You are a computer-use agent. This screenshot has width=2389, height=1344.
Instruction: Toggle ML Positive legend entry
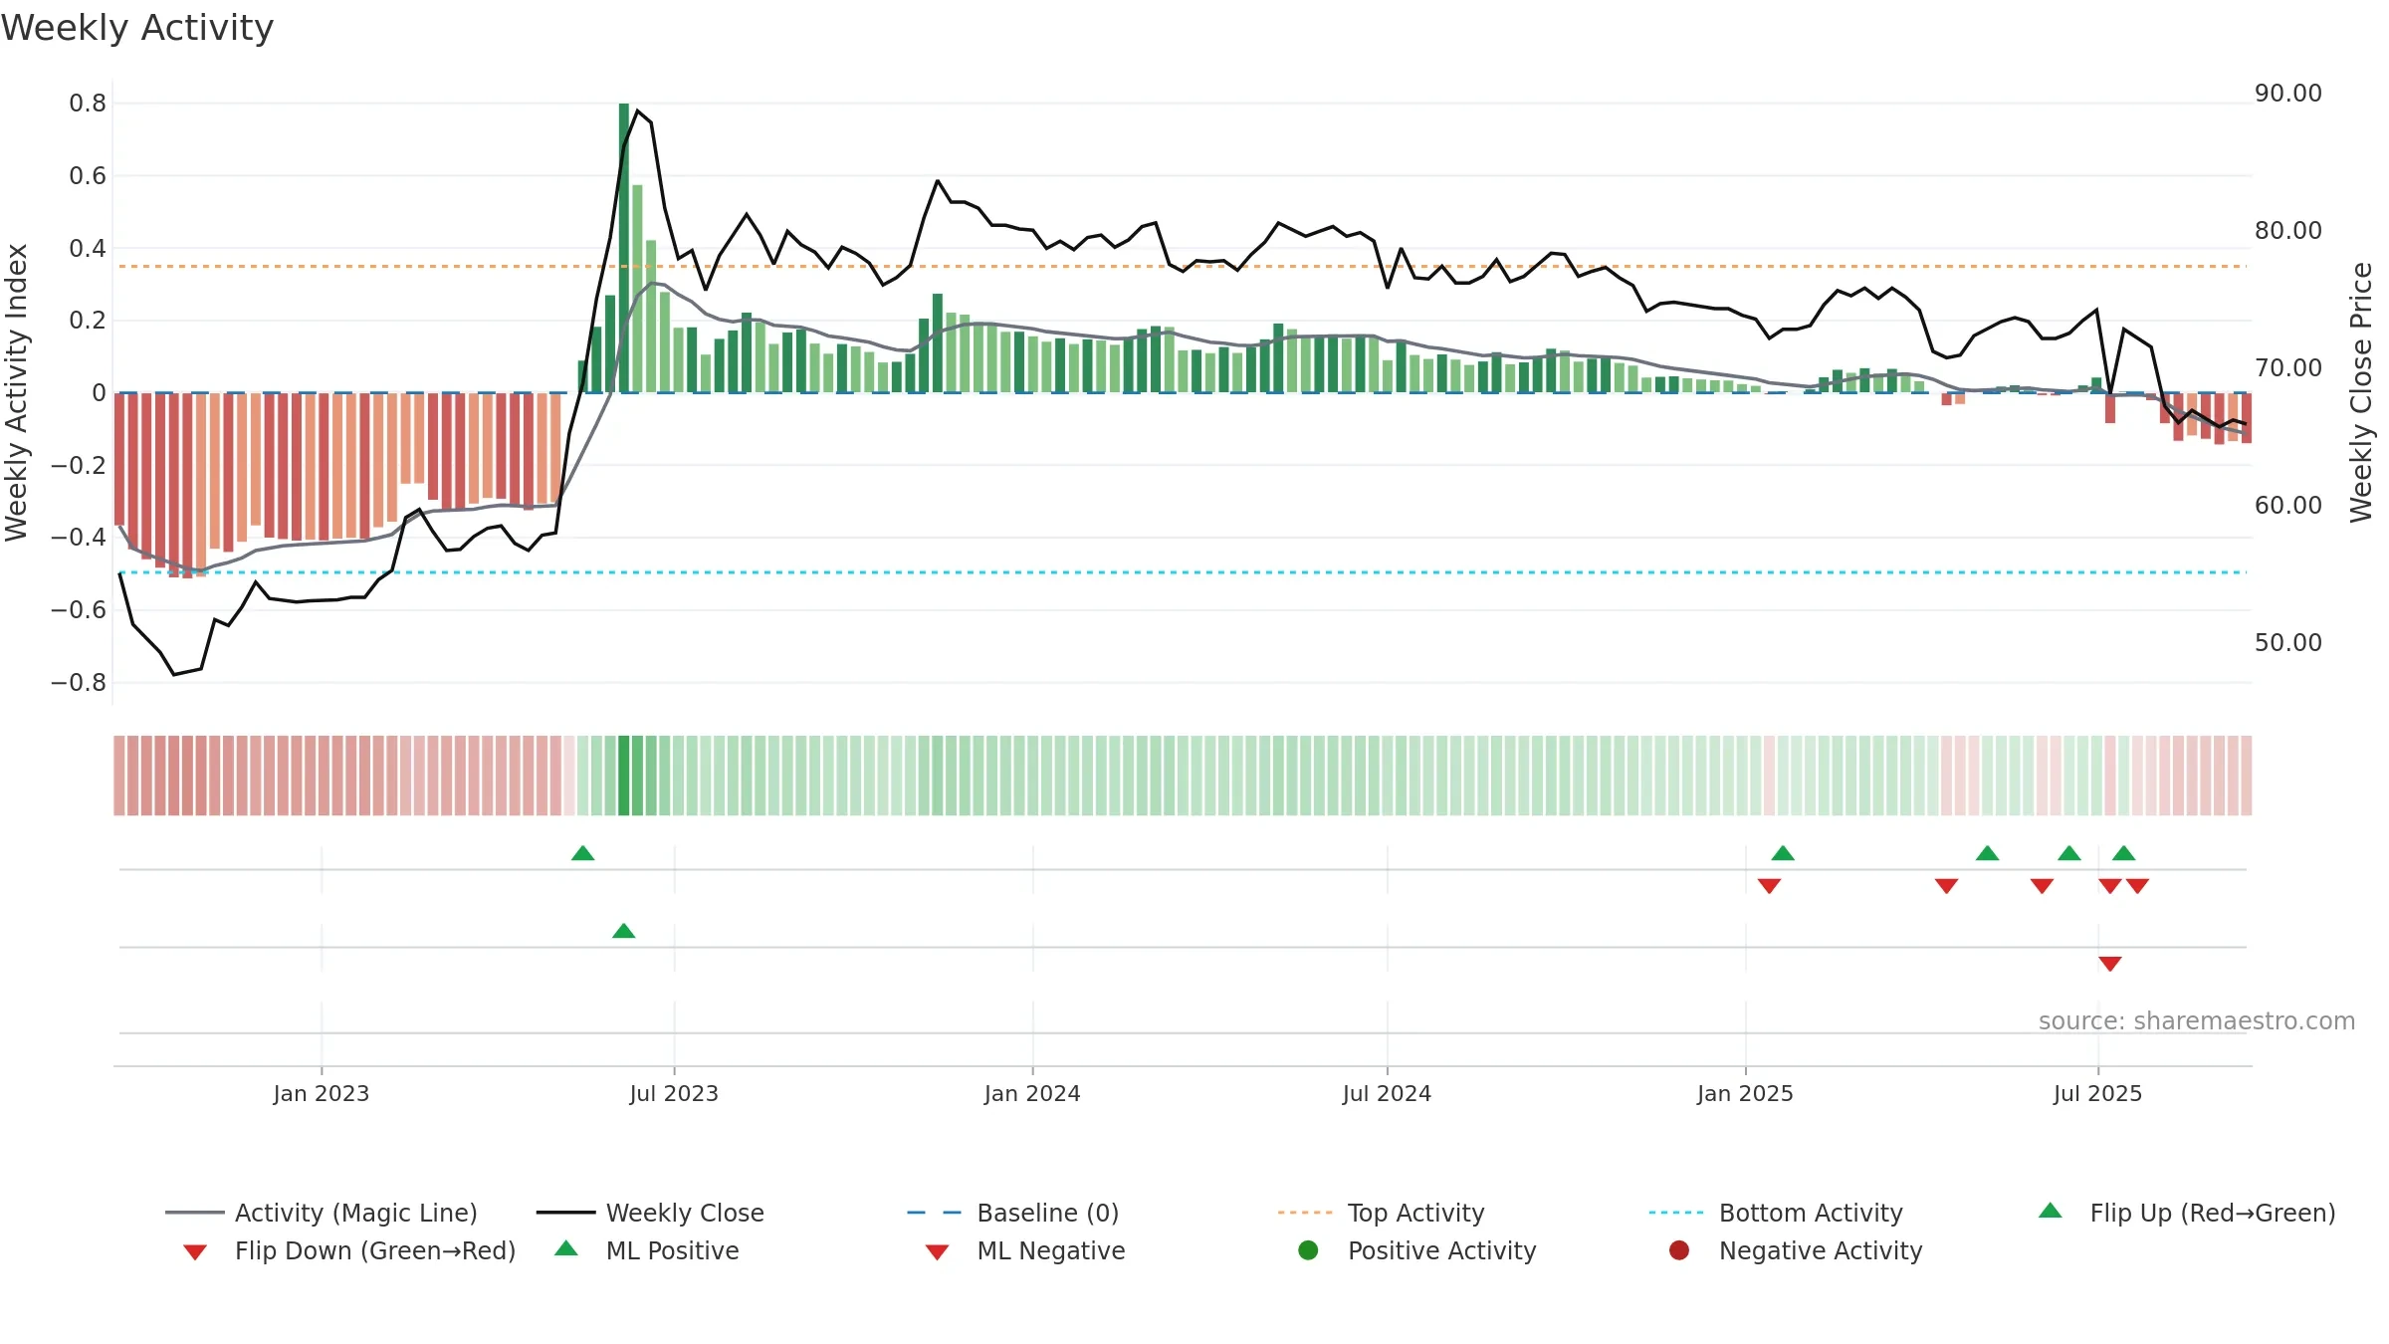[647, 1250]
